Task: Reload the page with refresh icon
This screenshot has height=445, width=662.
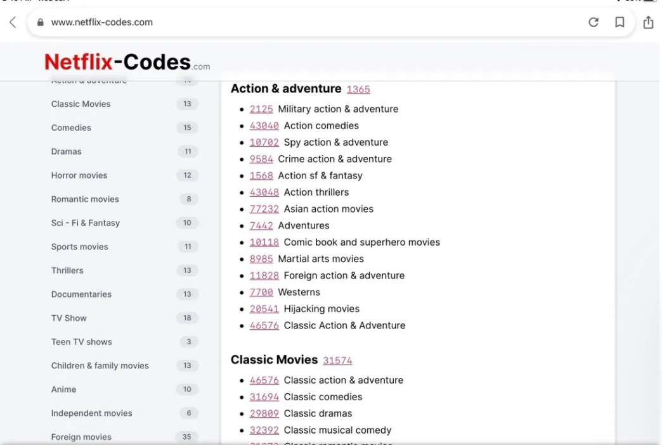Action: (593, 22)
